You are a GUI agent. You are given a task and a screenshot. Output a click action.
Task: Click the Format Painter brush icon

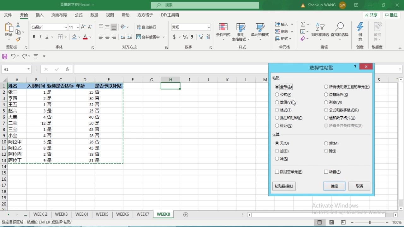click(x=18, y=39)
